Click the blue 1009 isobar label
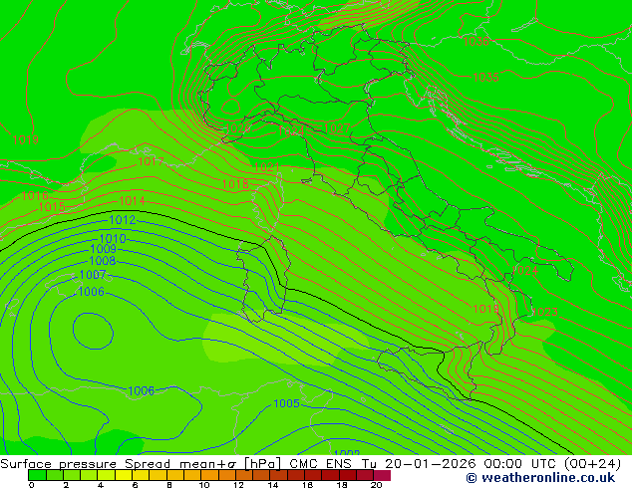 [x=104, y=248]
